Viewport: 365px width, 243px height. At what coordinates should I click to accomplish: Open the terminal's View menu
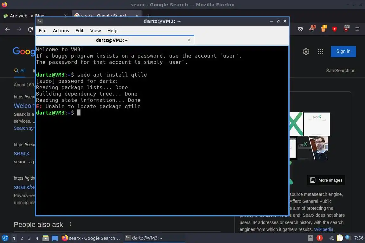(95, 31)
